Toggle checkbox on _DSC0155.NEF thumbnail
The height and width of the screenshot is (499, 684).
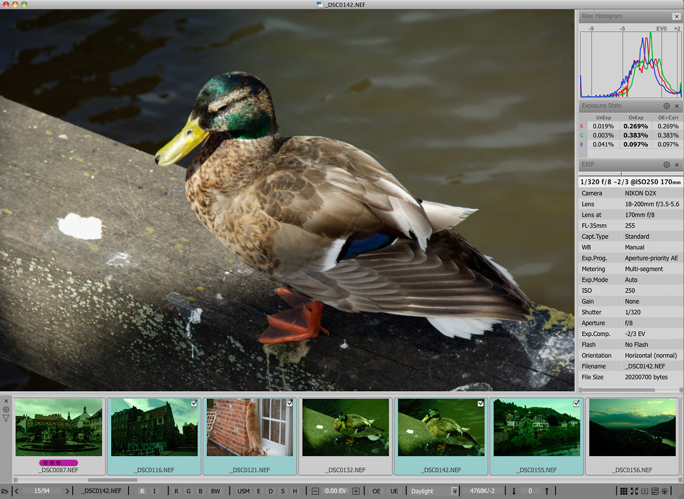click(576, 403)
